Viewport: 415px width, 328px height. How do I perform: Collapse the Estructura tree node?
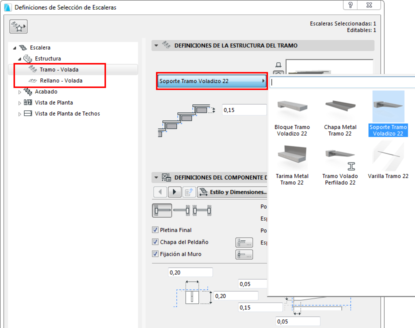tap(19, 59)
